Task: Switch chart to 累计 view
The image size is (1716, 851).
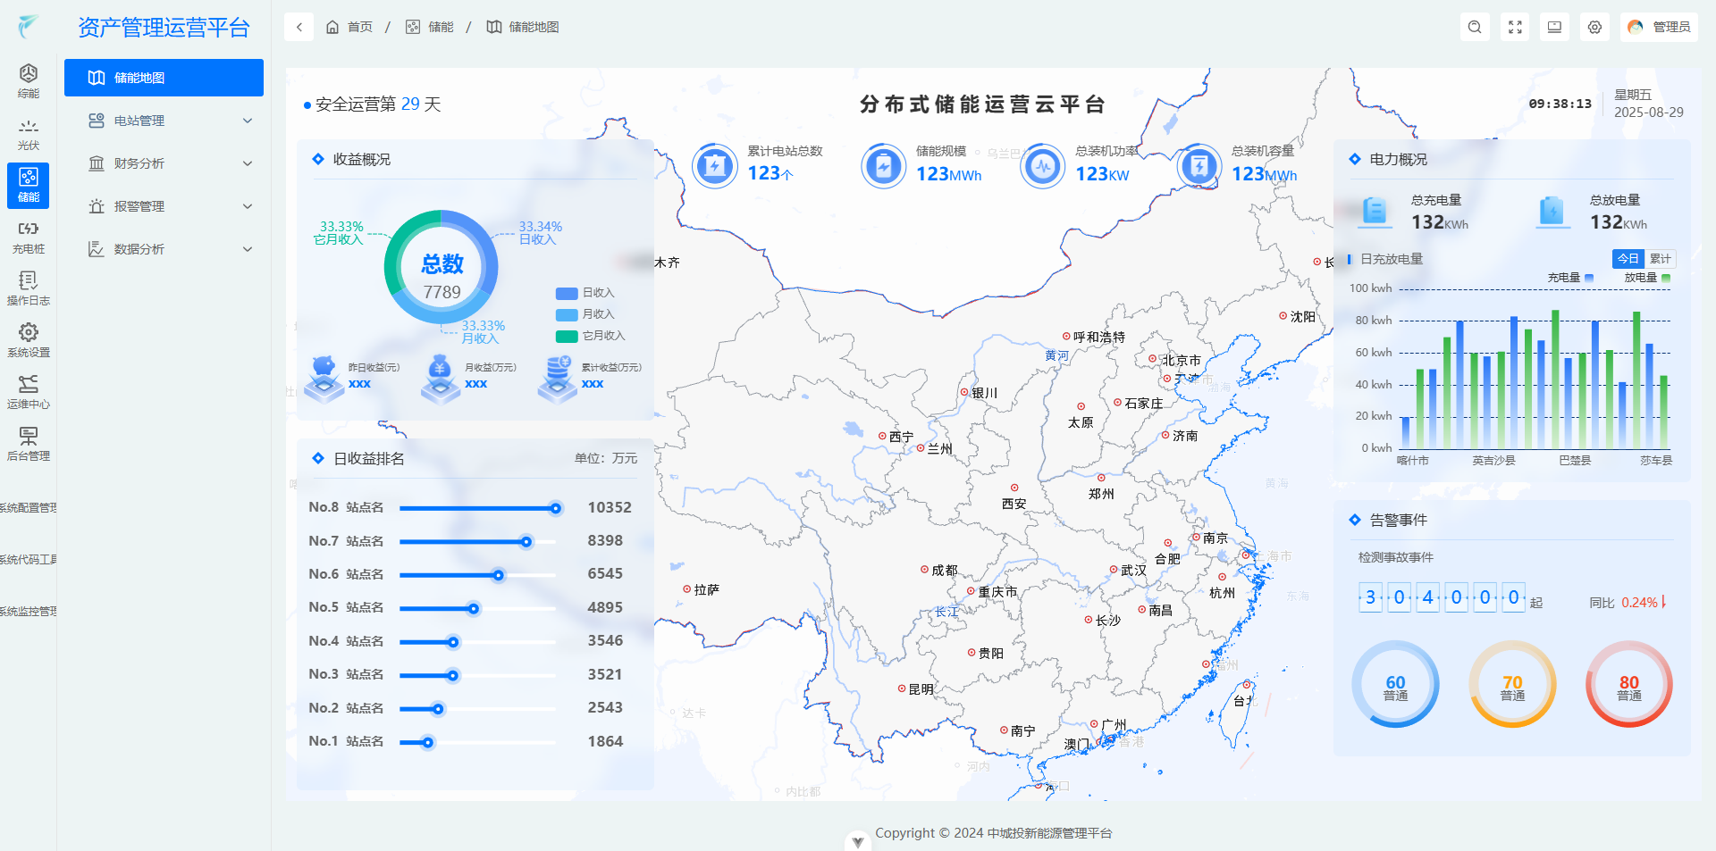Action: (1660, 259)
